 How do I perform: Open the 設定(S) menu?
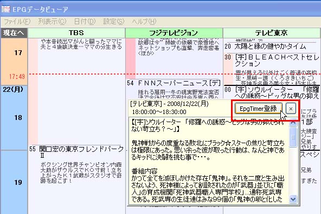click(x=114, y=22)
